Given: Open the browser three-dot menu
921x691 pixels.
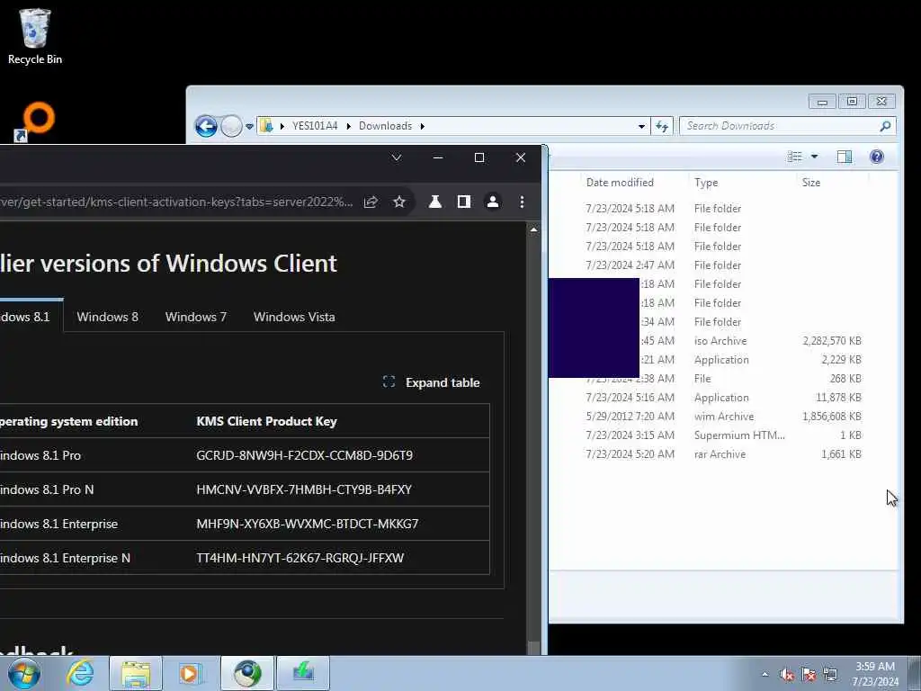Looking at the screenshot, I should (x=522, y=202).
